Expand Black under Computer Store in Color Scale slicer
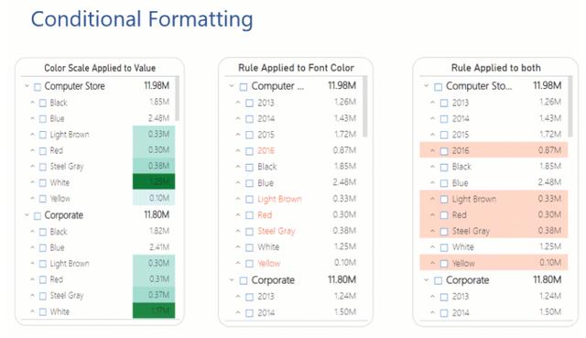The image size is (586, 338). (x=33, y=103)
